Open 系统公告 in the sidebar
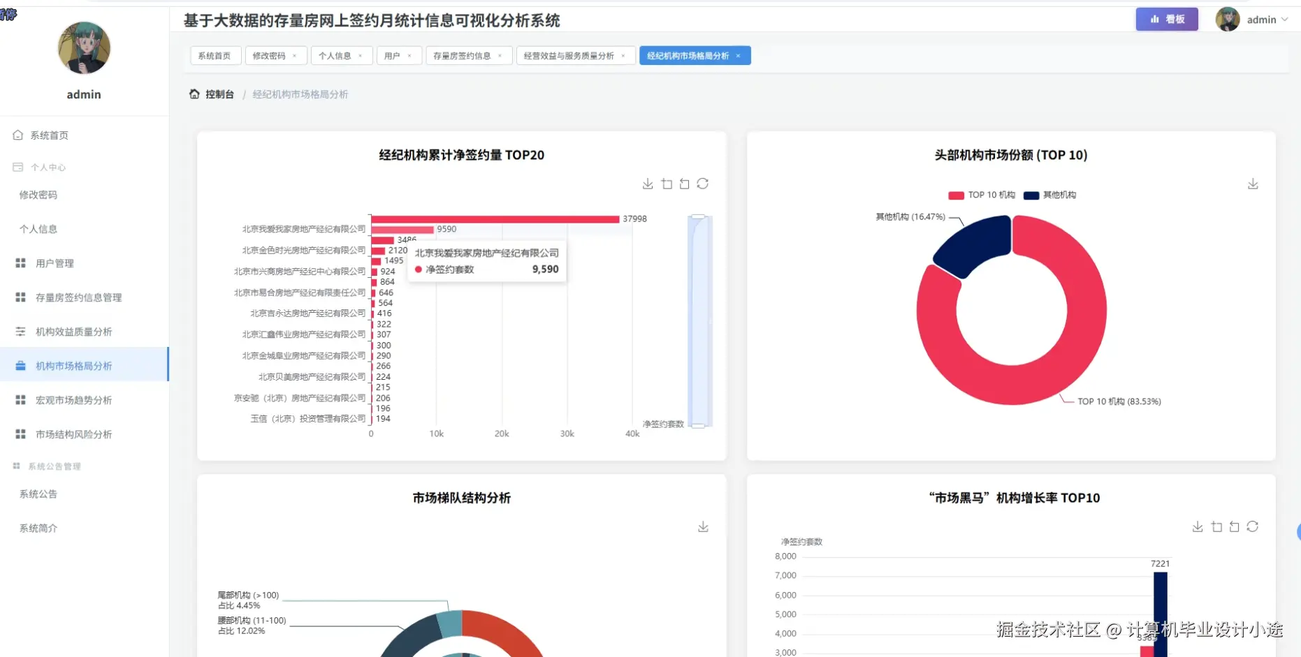The image size is (1301, 657). point(38,494)
